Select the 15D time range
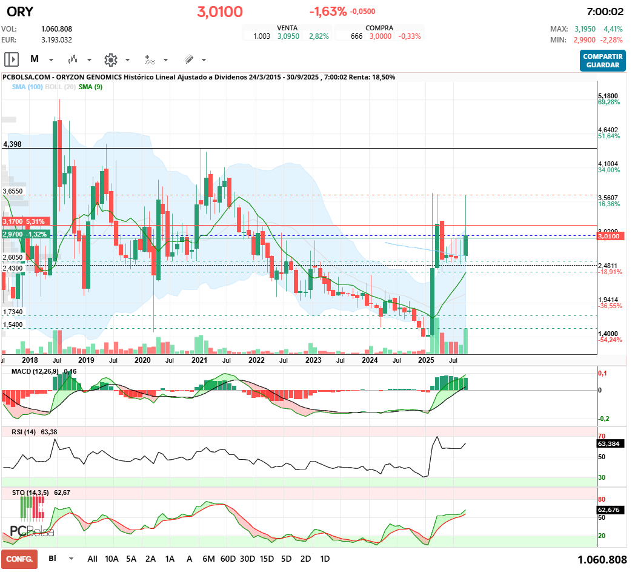 tap(267, 559)
